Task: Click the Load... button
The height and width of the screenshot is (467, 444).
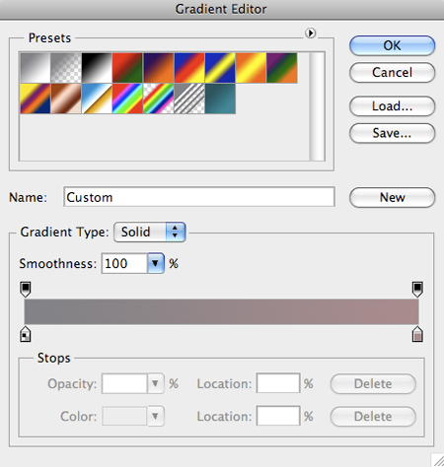Action: click(x=392, y=105)
